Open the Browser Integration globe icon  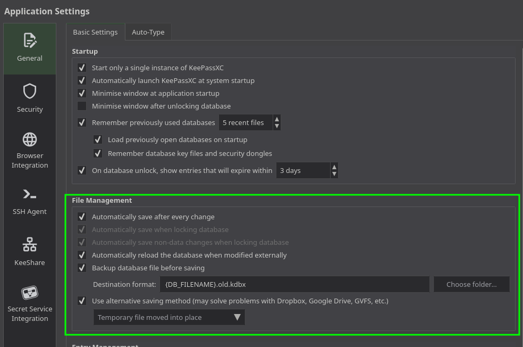(x=30, y=139)
